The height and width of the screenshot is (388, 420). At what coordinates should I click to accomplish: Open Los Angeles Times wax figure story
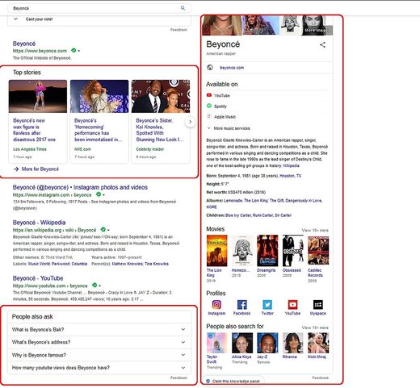(38, 122)
